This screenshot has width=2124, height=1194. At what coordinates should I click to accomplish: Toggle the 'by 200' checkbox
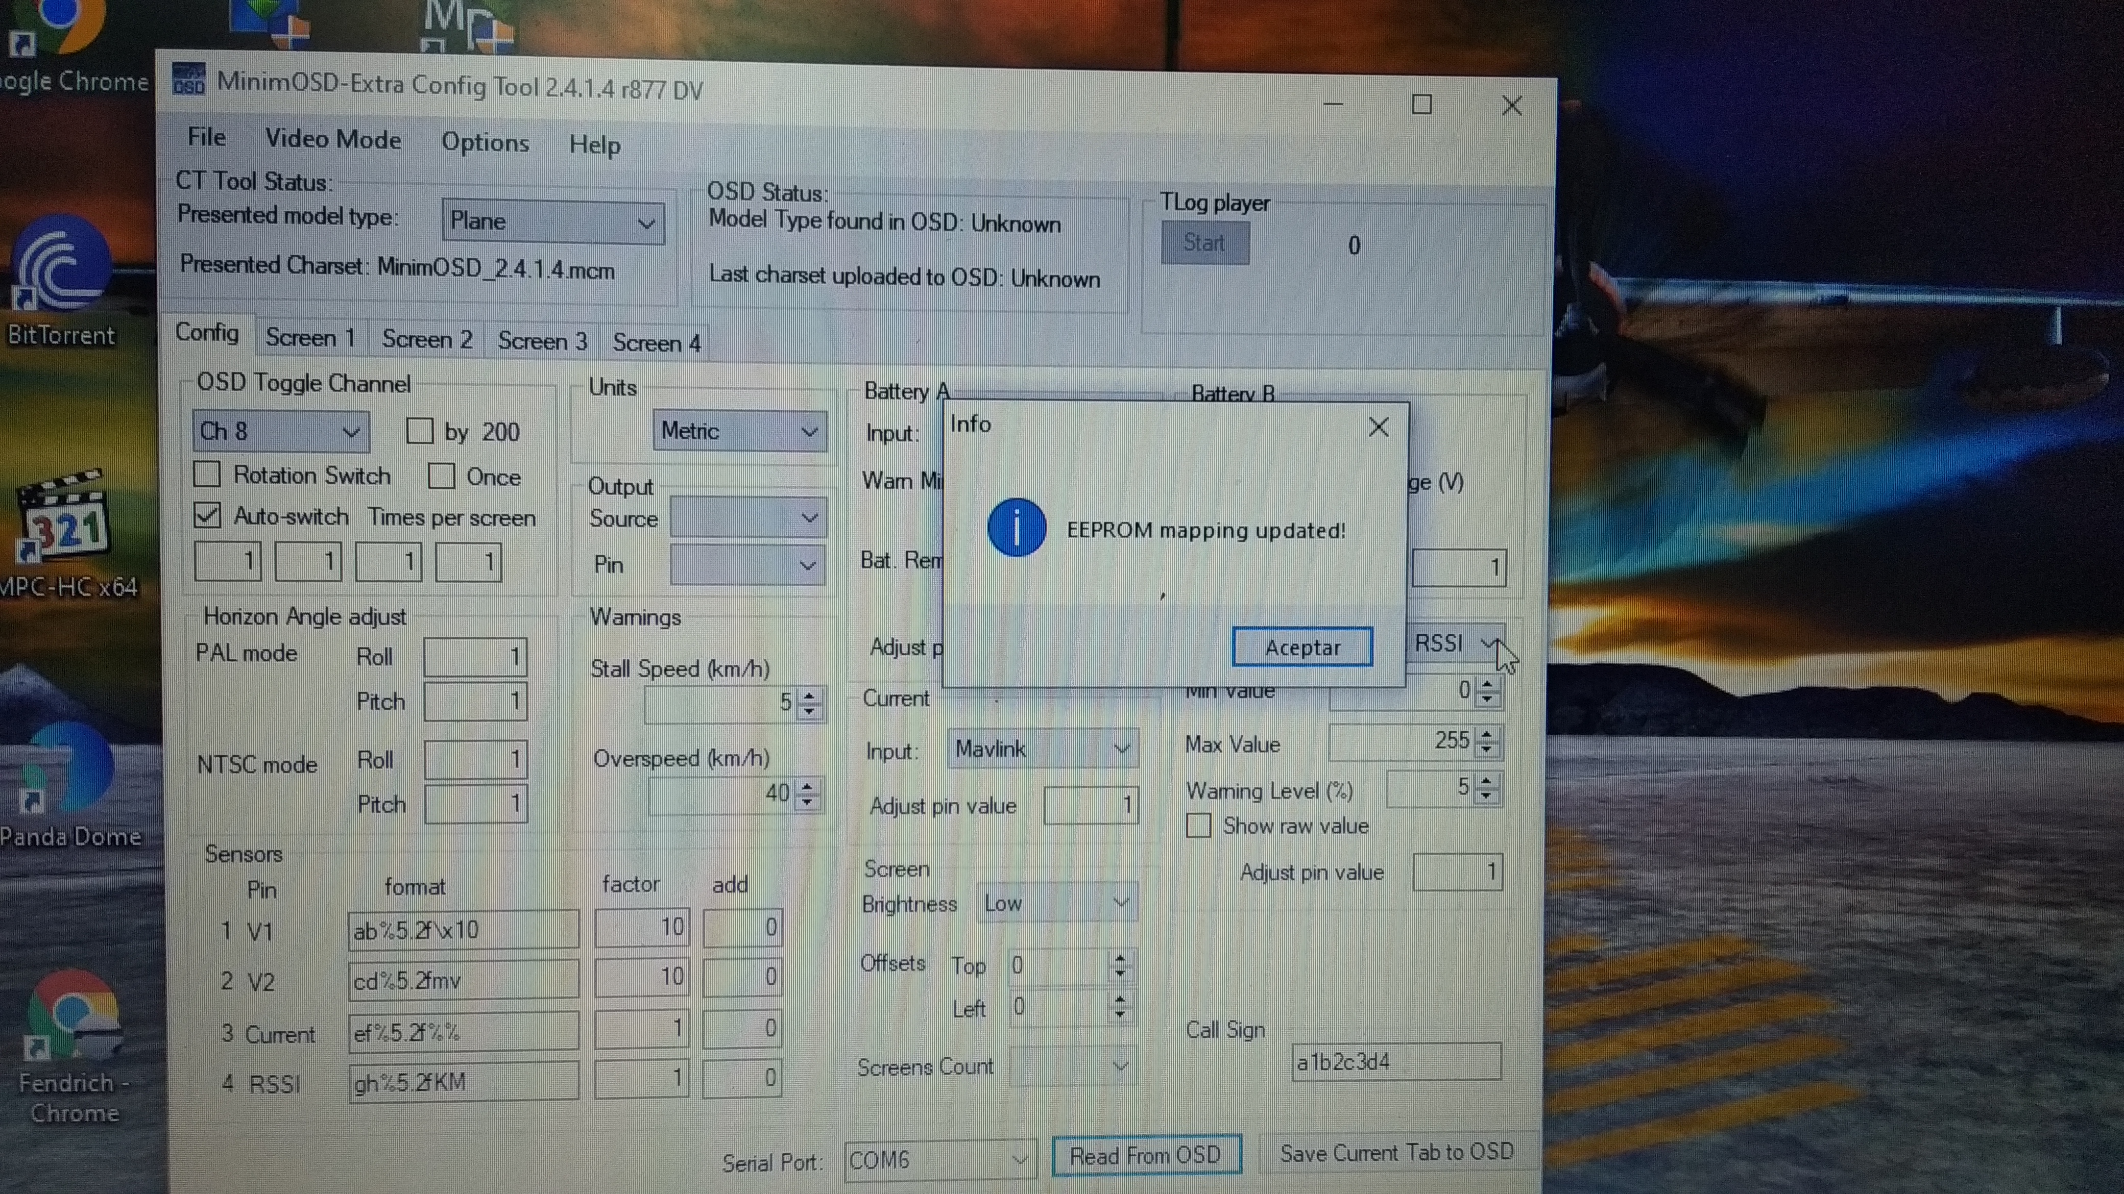click(x=420, y=430)
